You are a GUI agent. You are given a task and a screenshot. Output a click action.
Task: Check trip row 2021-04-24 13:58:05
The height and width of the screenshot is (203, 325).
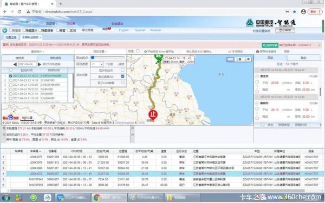click(x=11, y=85)
